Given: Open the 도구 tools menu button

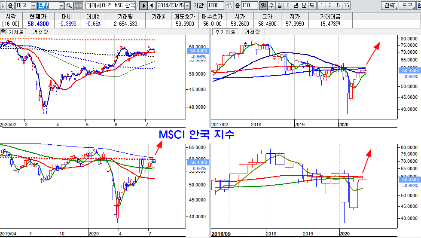Looking at the screenshot, I should pyautogui.click(x=408, y=6).
